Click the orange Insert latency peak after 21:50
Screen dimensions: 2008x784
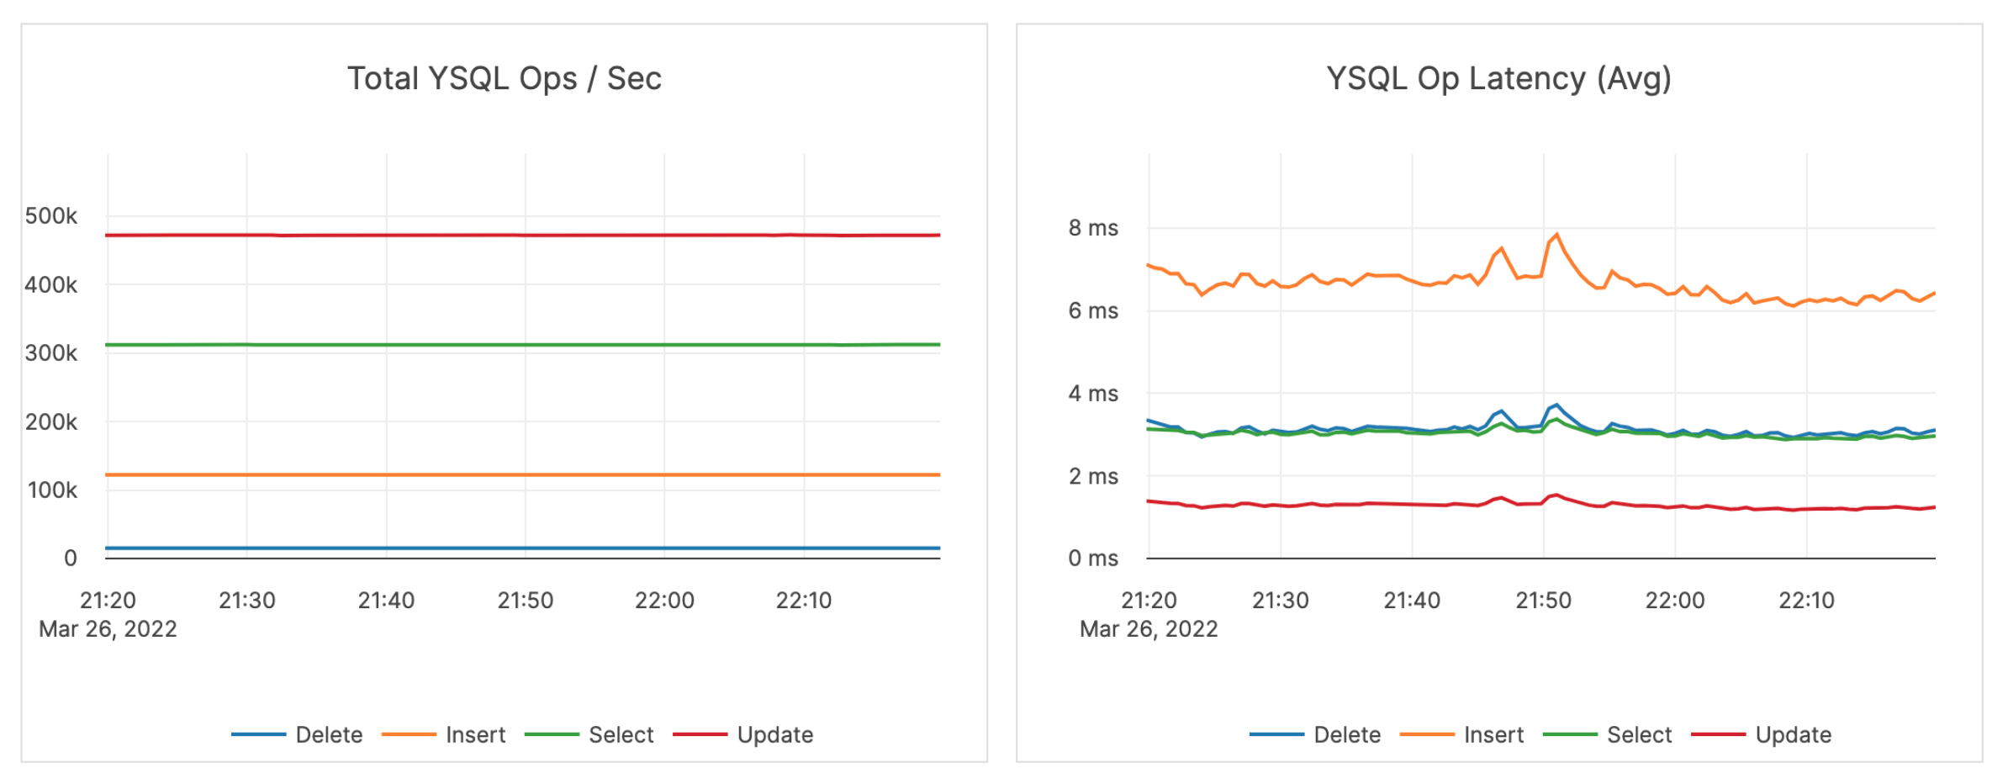click(x=1556, y=235)
